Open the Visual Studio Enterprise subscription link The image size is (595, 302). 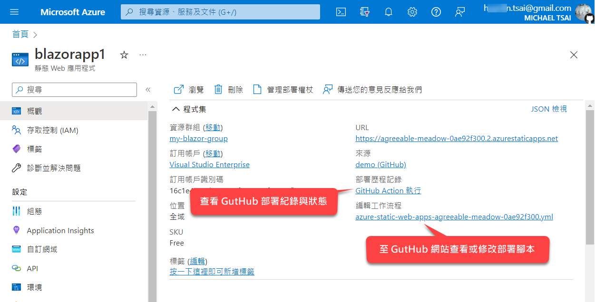pyautogui.click(x=210, y=165)
